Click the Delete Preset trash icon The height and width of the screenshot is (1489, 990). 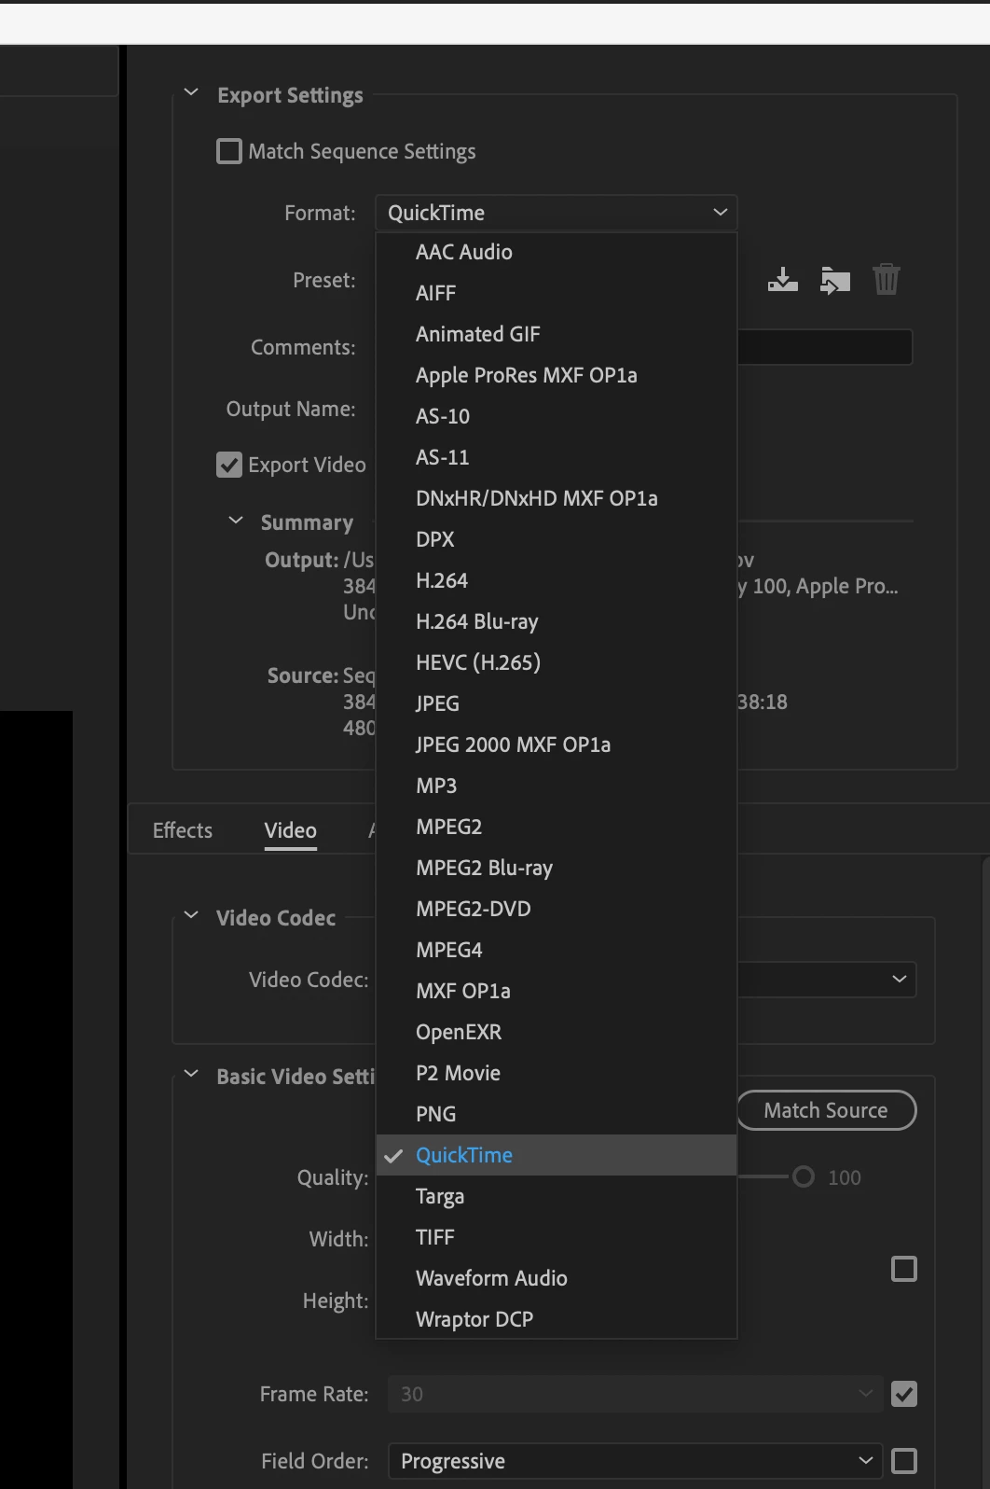887,279
